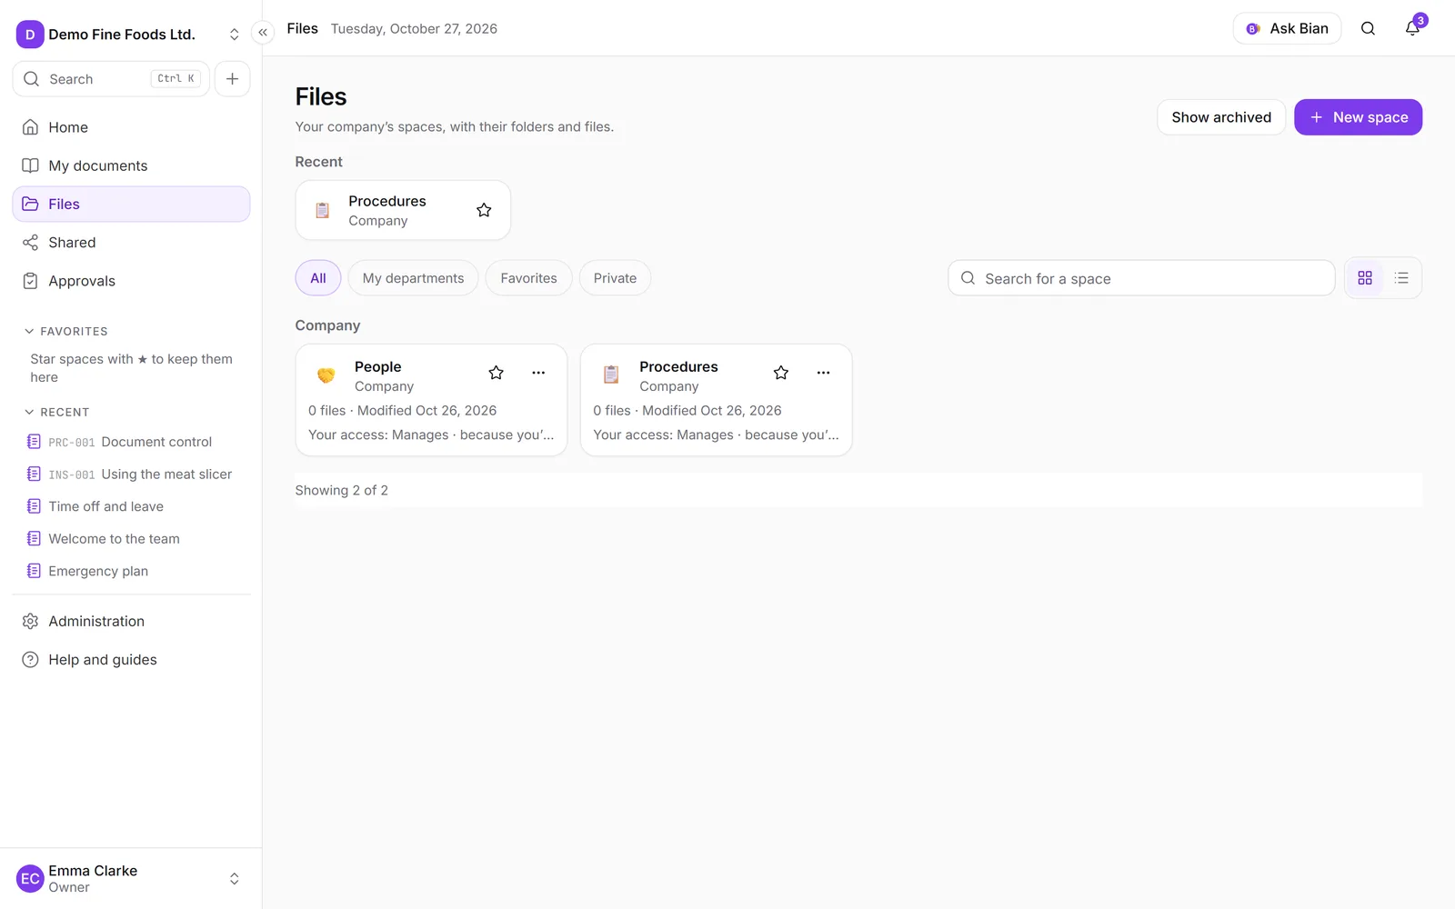This screenshot has width=1455, height=909.
Task: Collapse the Recent sidebar section
Action: [57, 413]
